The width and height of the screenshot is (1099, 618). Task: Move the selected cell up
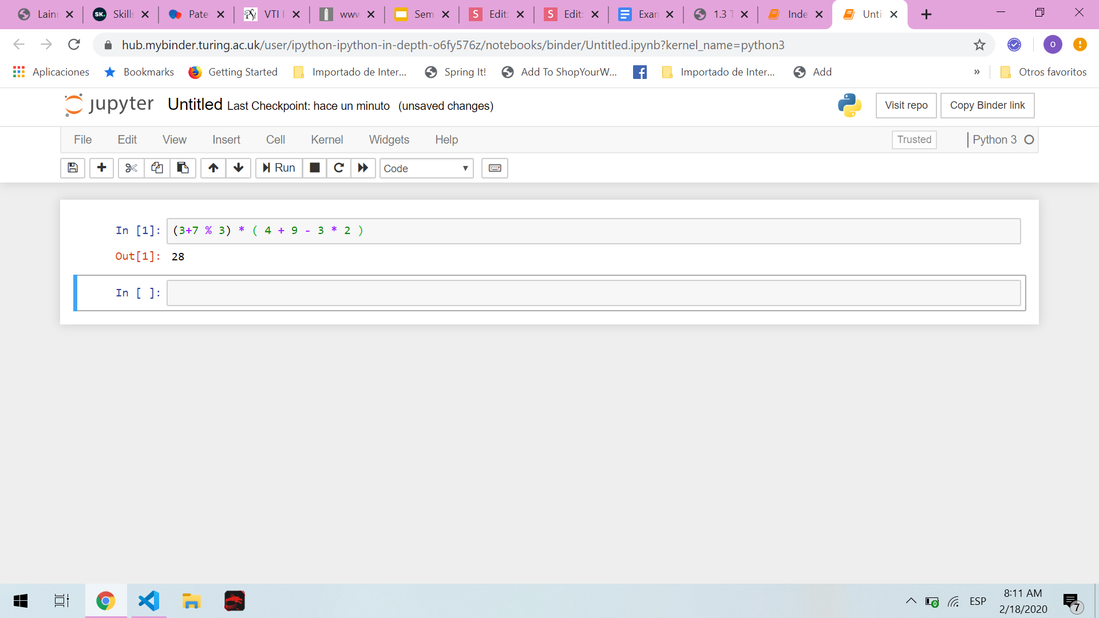(213, 168)
